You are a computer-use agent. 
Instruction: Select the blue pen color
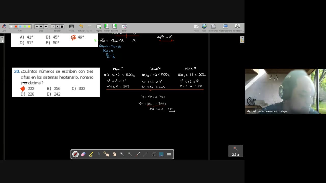tap(20, 26)
